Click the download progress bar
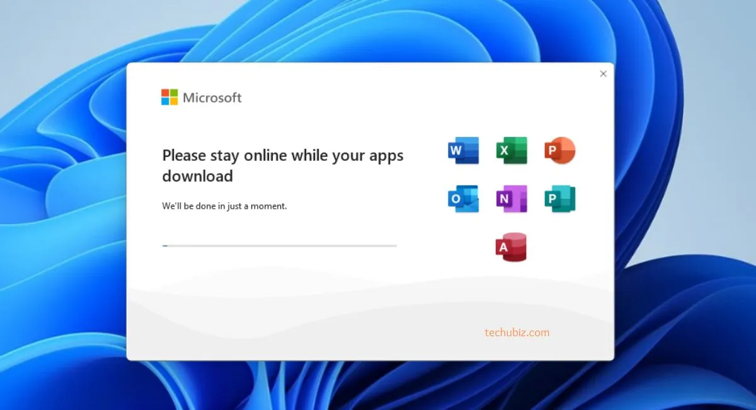 280,245
